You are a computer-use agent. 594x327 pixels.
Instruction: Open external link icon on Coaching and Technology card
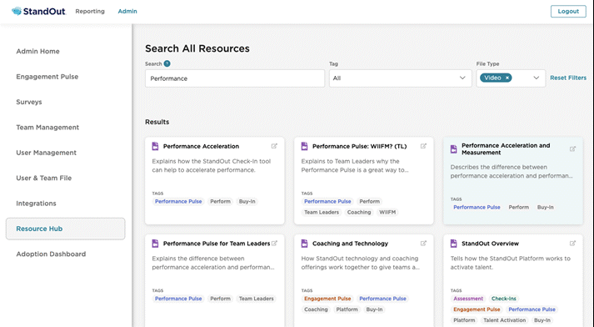tap(423, 243)
